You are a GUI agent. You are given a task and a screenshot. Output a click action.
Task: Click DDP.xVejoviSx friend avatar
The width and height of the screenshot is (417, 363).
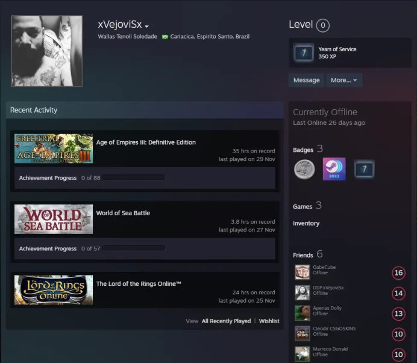[303, 292]
